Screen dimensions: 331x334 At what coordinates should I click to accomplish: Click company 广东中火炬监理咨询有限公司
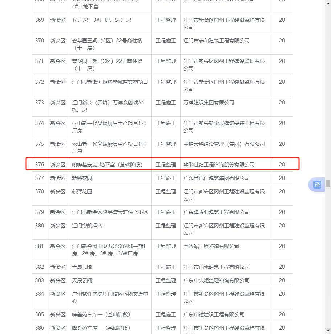tap(216, 280)
